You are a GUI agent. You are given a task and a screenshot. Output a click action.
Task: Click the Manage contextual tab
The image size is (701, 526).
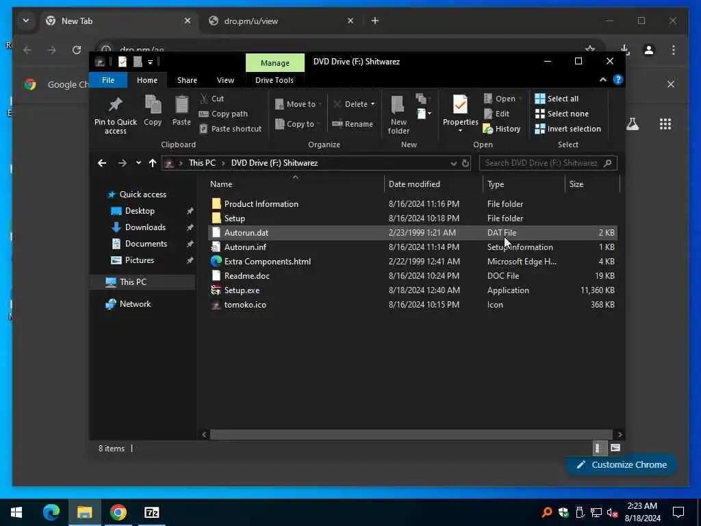point(275,63)
